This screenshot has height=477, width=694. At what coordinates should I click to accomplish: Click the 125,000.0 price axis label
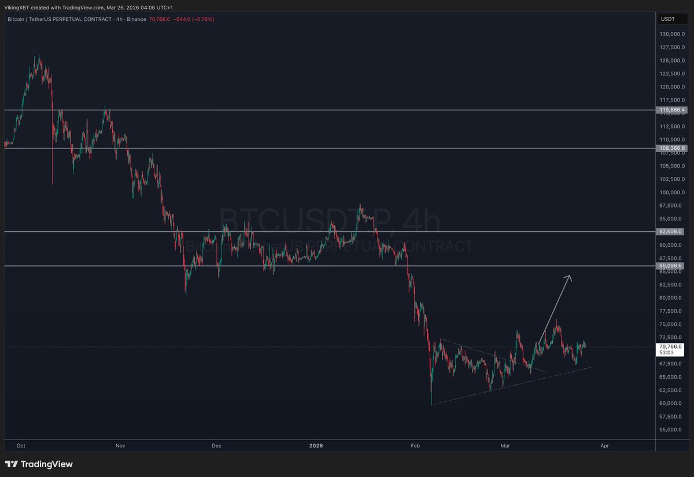pyautogui.click(x=672, y=60)
